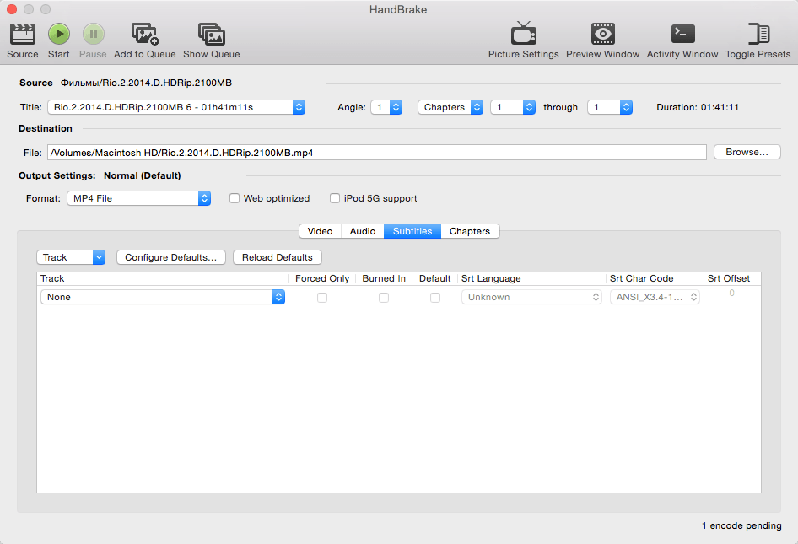Open the Preview Window eye icon

tap(602, 34)
